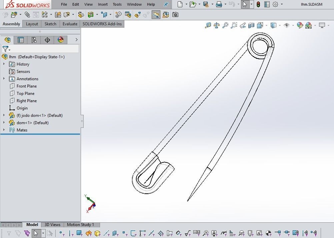
Task: Expand the Annotations folder
Action: pyautogui.click(x=3, y=79)
